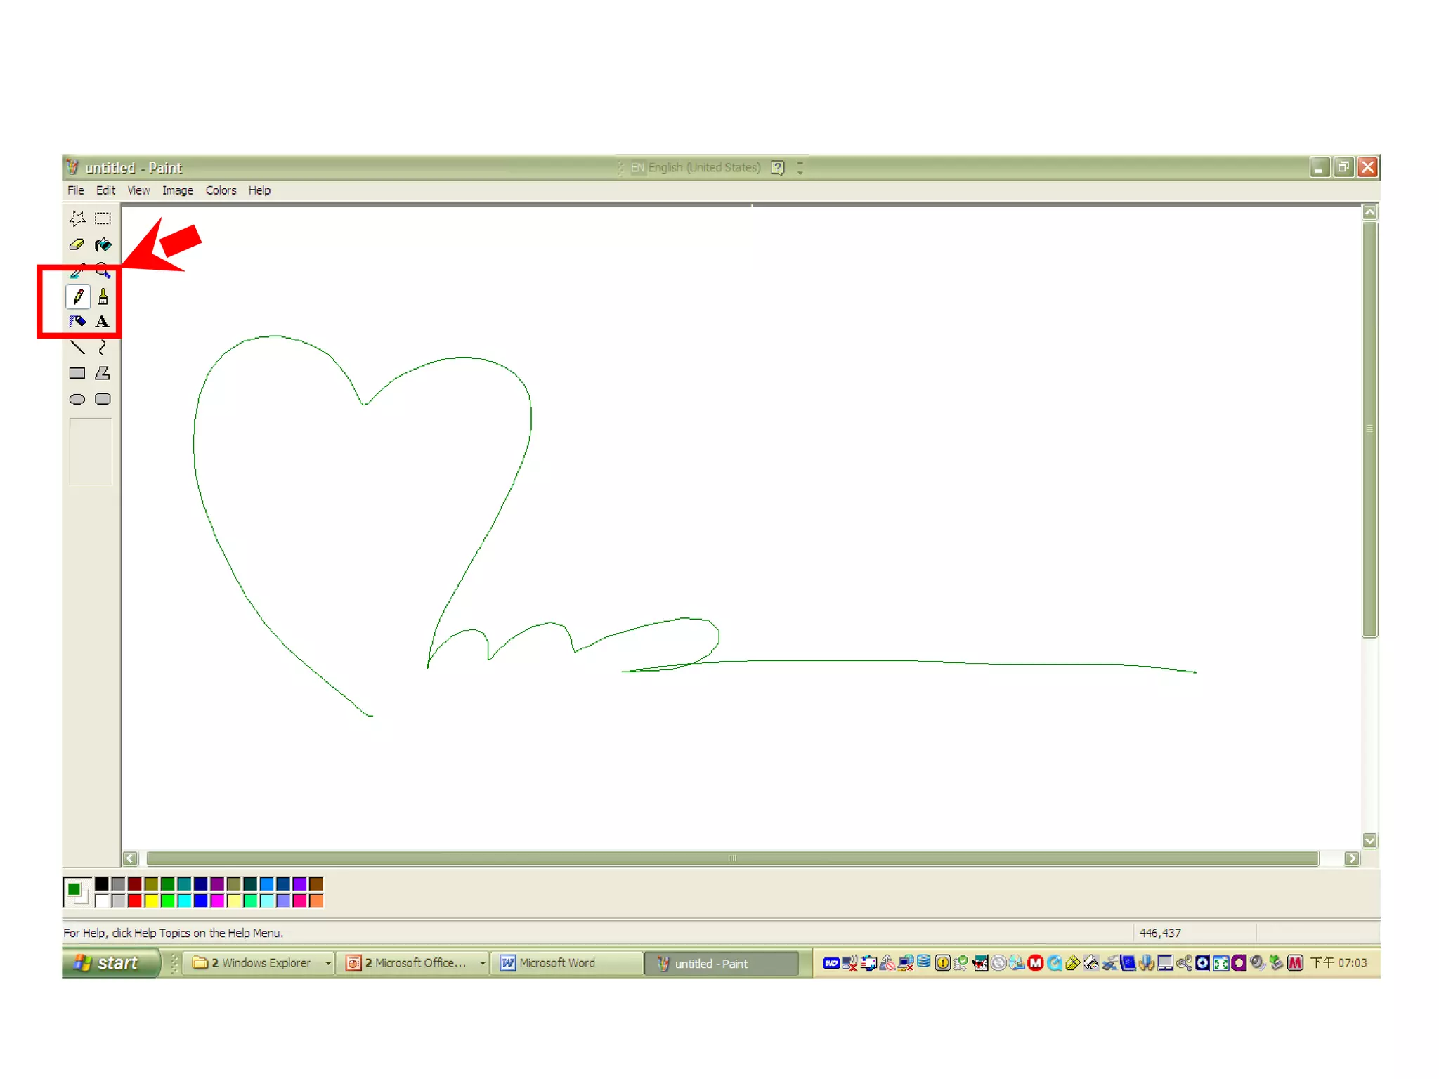Activate the Pencil tool
The height and width of the screenshot is (1079, 1439).
click(x=78, y=297)
